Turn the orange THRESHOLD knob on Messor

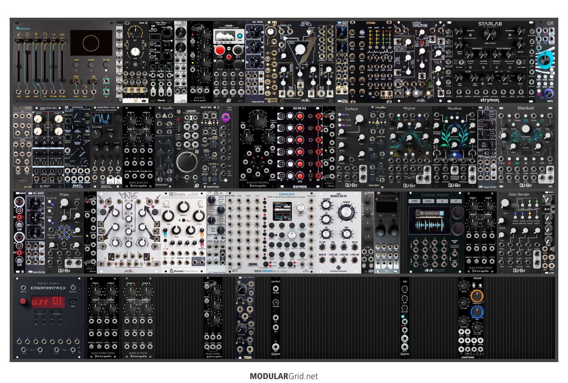click(477, 295)
